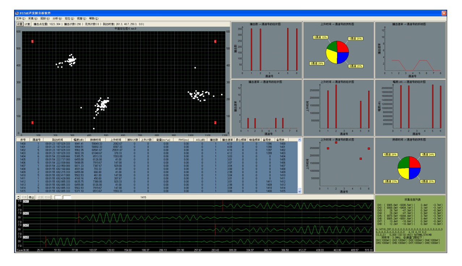The height and width of the screenshot is (266, 462).
Task: Select sensor marker 6 on location map
Action: 215,42
